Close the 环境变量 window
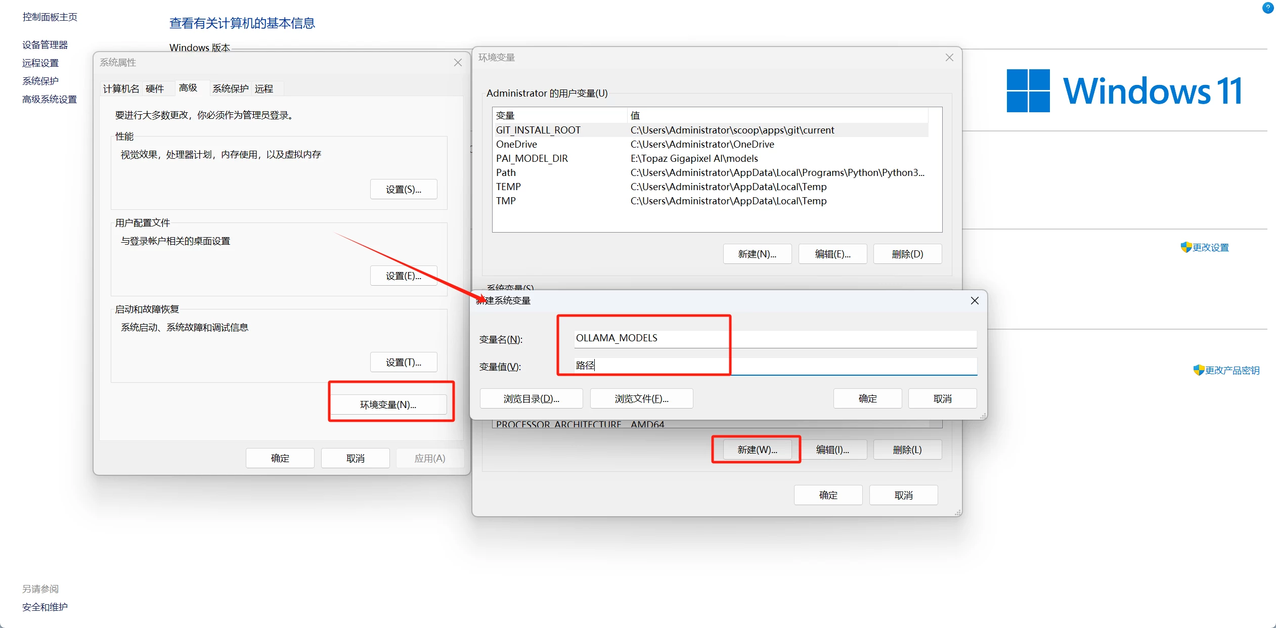 click(x=949, y=58)
